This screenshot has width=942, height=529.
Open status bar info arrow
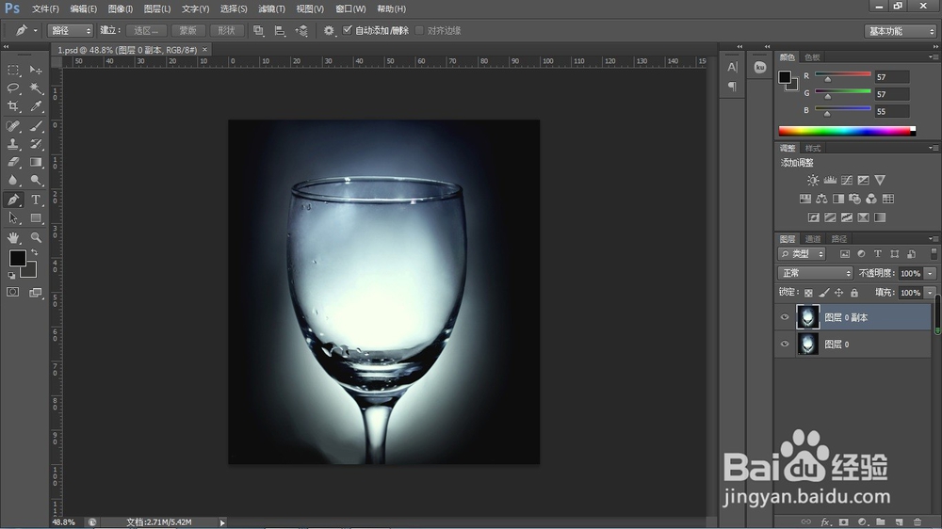click(x=222, y=522)
